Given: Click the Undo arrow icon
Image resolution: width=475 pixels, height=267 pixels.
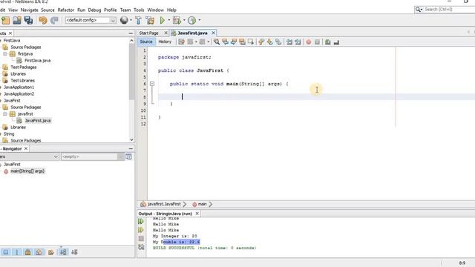Looking at the screenshot, I should click(43, 20).
